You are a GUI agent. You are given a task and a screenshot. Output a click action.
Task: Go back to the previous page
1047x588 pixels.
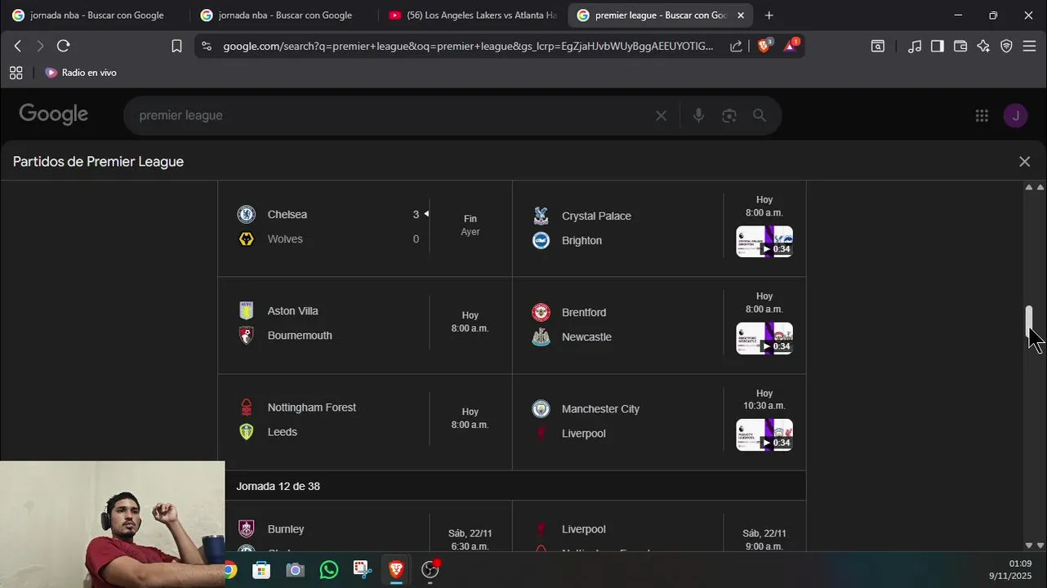coord(17,47)
